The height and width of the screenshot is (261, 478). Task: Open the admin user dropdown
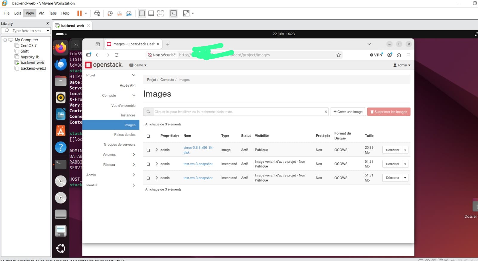pyautogui.click(x=402, y=65)
